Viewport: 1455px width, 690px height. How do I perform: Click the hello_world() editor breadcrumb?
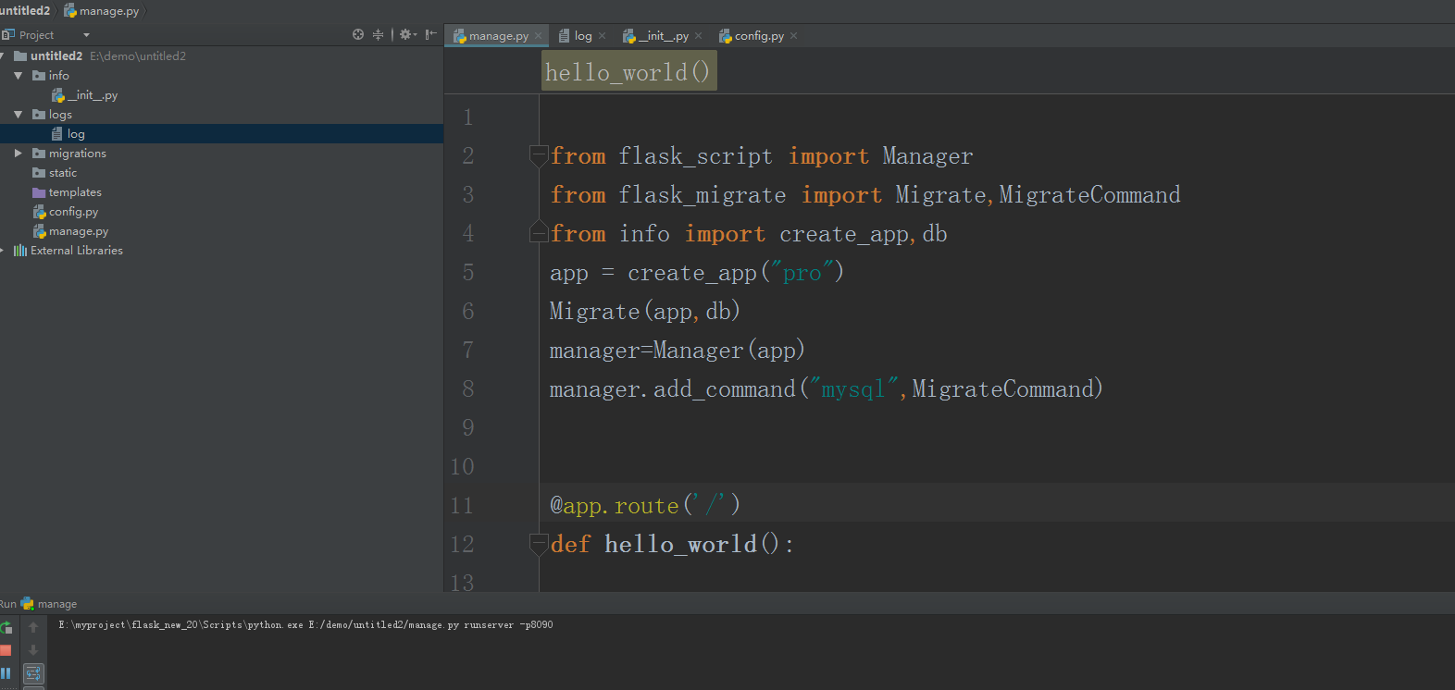click(x=628, y=71)
